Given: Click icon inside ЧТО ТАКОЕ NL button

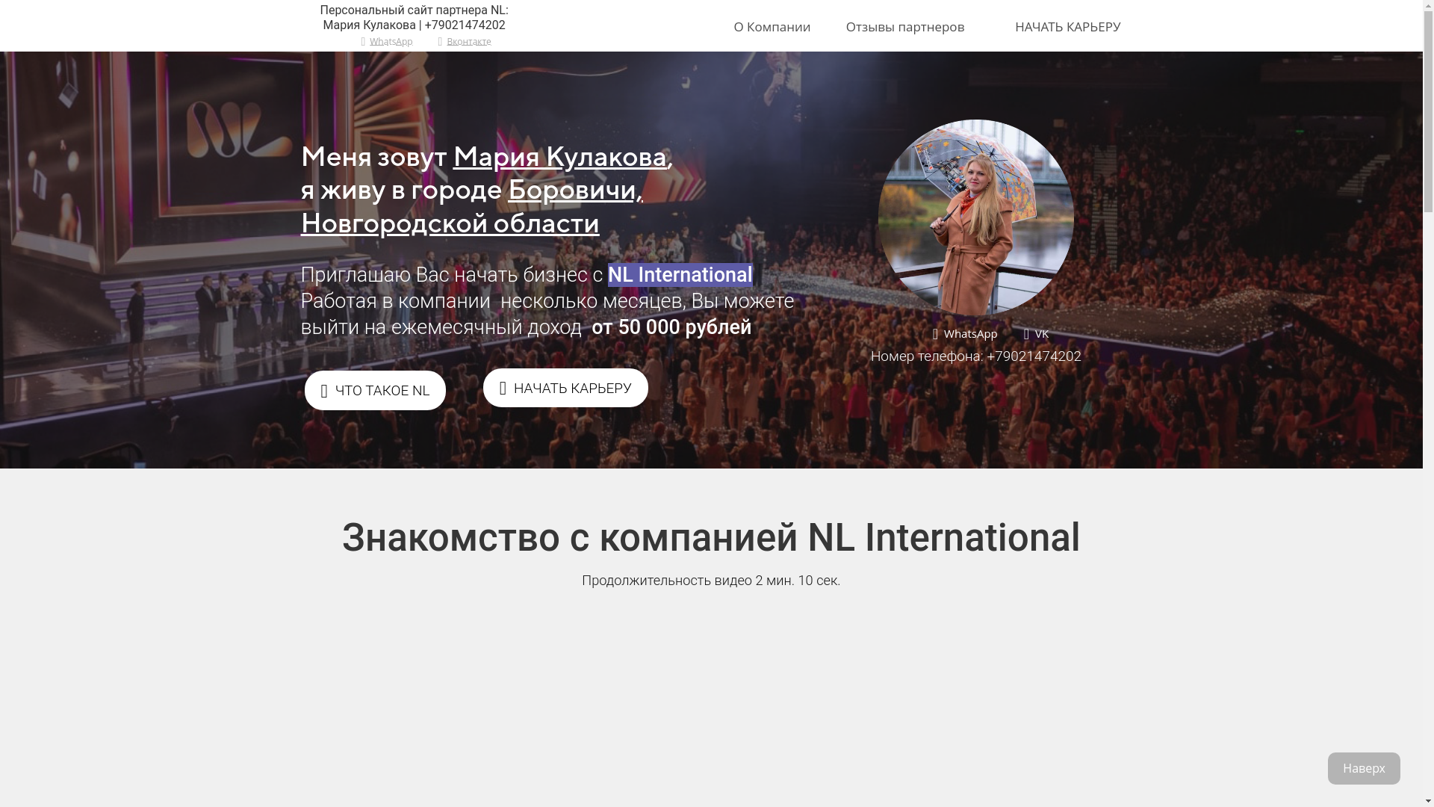Looking at the screenshot, I should point(323,391).
